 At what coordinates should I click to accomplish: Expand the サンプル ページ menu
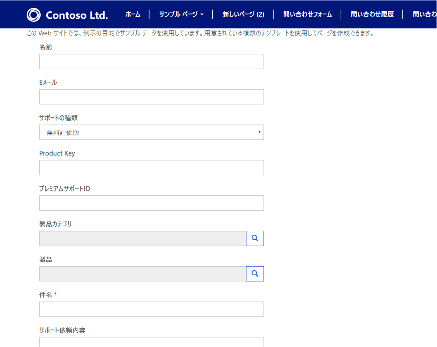pyautogui.click(x=181, y=14)
